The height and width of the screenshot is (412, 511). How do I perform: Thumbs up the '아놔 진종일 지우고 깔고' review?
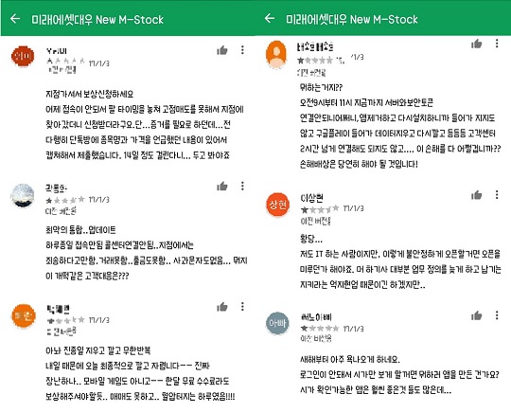point(222,307)
